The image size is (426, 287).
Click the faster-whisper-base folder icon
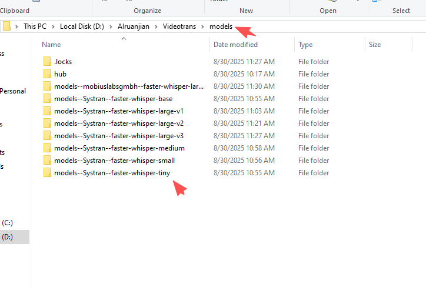tap(47, 99)
